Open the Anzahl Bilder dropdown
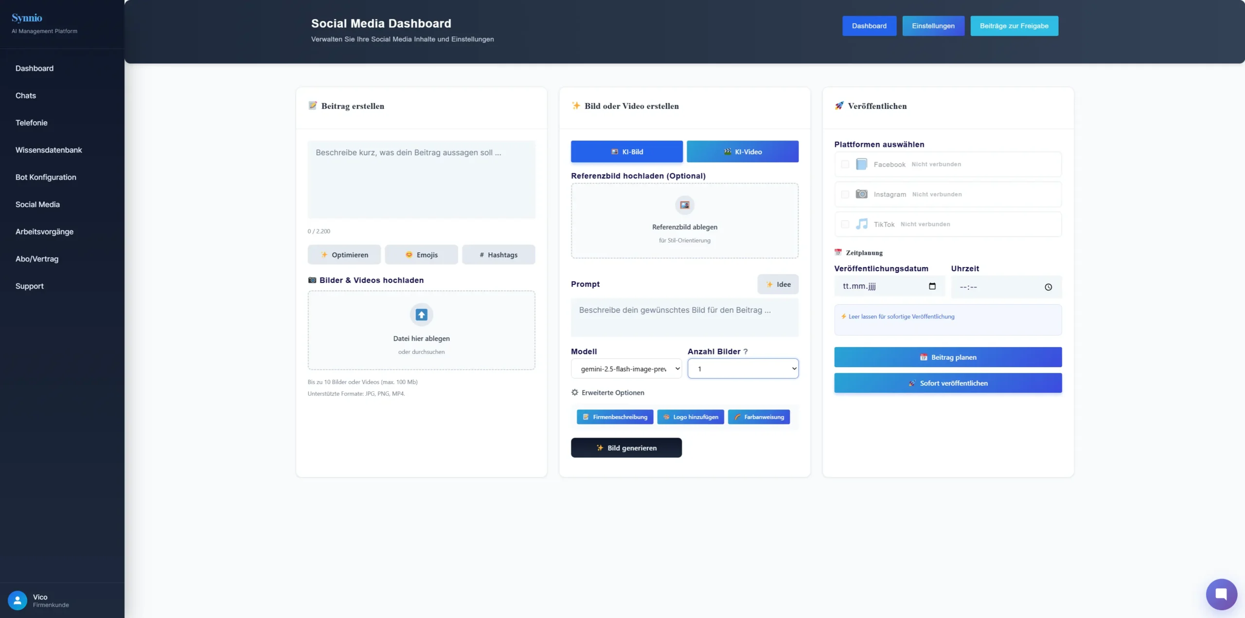Screen dimensions: 1245x618 743,369
